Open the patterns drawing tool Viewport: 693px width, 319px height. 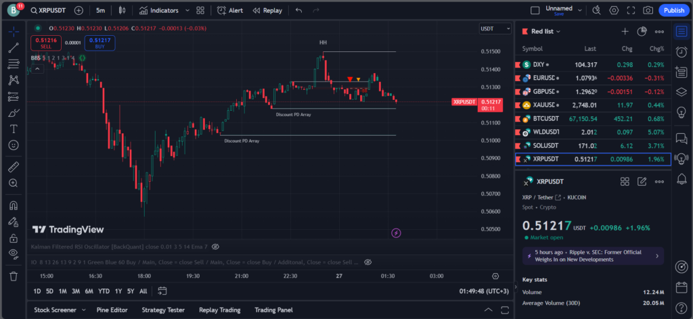14,80
